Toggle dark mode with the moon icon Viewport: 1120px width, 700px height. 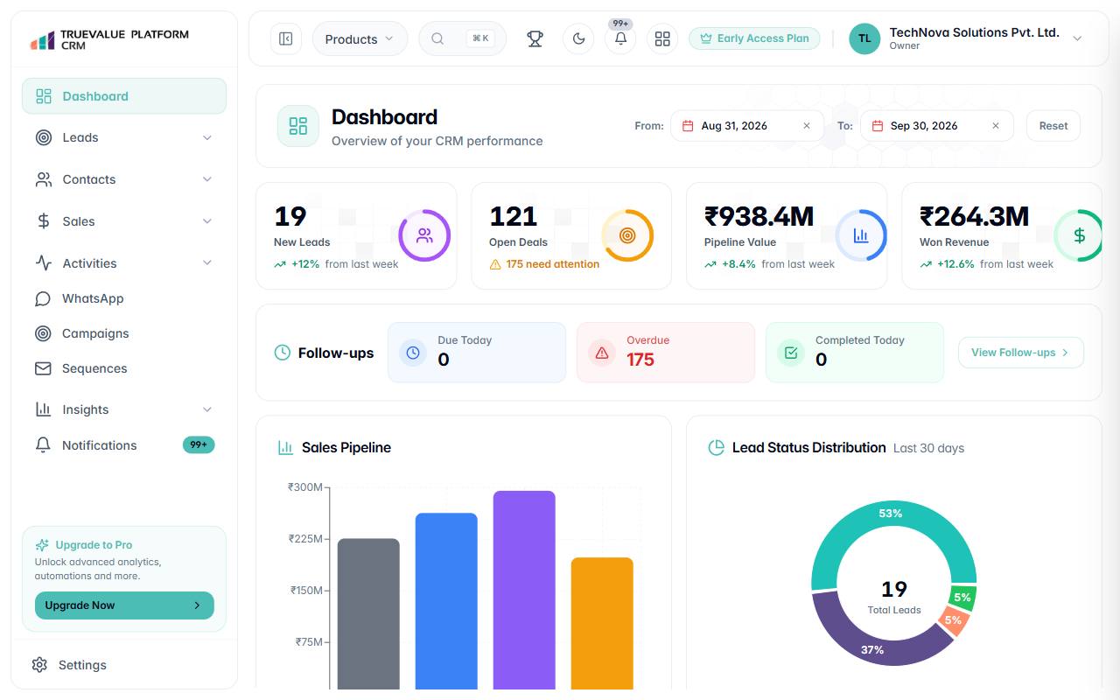pos(578,38)
